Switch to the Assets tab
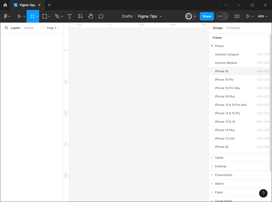This screenshot has width=272, height=202. (29, 28)
